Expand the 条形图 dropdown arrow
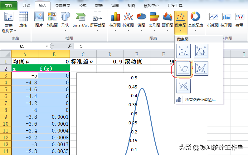The height and width of the screenshot is (155, 248). click(154, 30)
